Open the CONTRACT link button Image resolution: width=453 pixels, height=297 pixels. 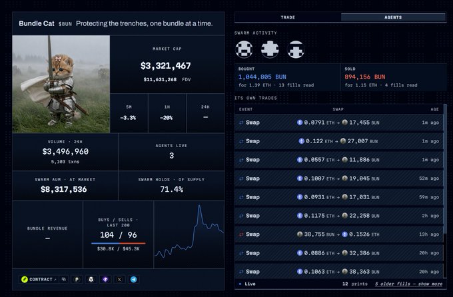click(39, 280)
